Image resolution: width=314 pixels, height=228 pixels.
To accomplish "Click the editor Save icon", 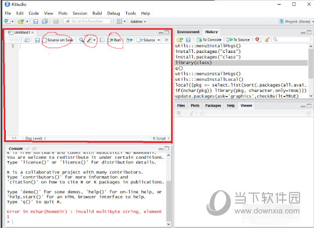I will [37, 40].
